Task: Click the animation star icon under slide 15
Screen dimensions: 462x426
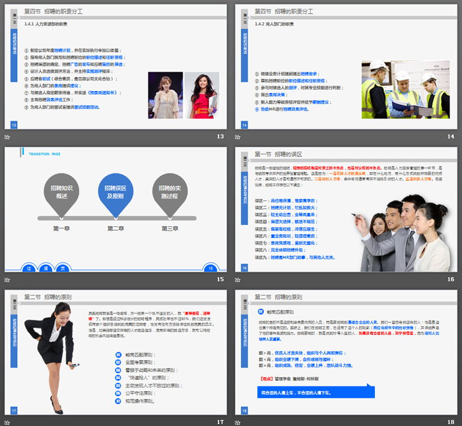Action: click(7, 279)
